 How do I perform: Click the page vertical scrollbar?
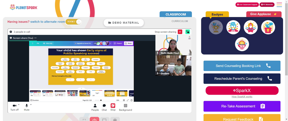[x=286, y=39]
